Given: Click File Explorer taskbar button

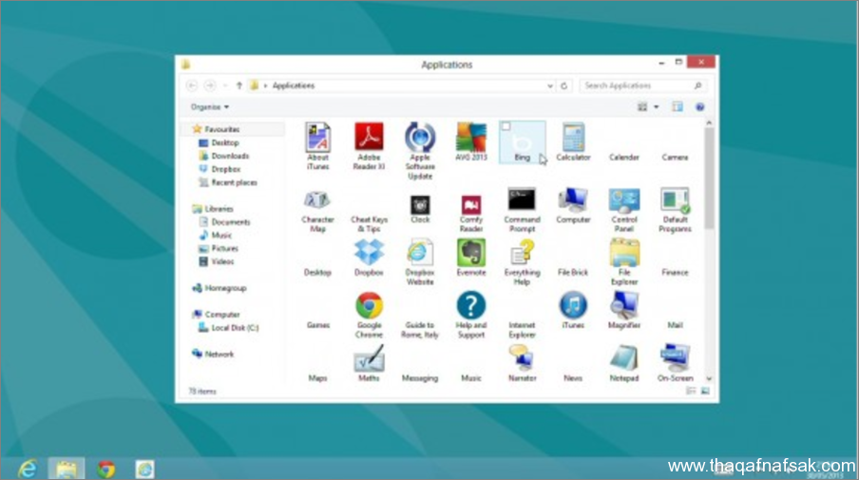Looking at the screenshot, I should 67,469.
